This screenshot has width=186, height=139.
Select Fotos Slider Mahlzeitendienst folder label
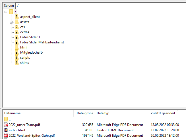click(42, 42)
